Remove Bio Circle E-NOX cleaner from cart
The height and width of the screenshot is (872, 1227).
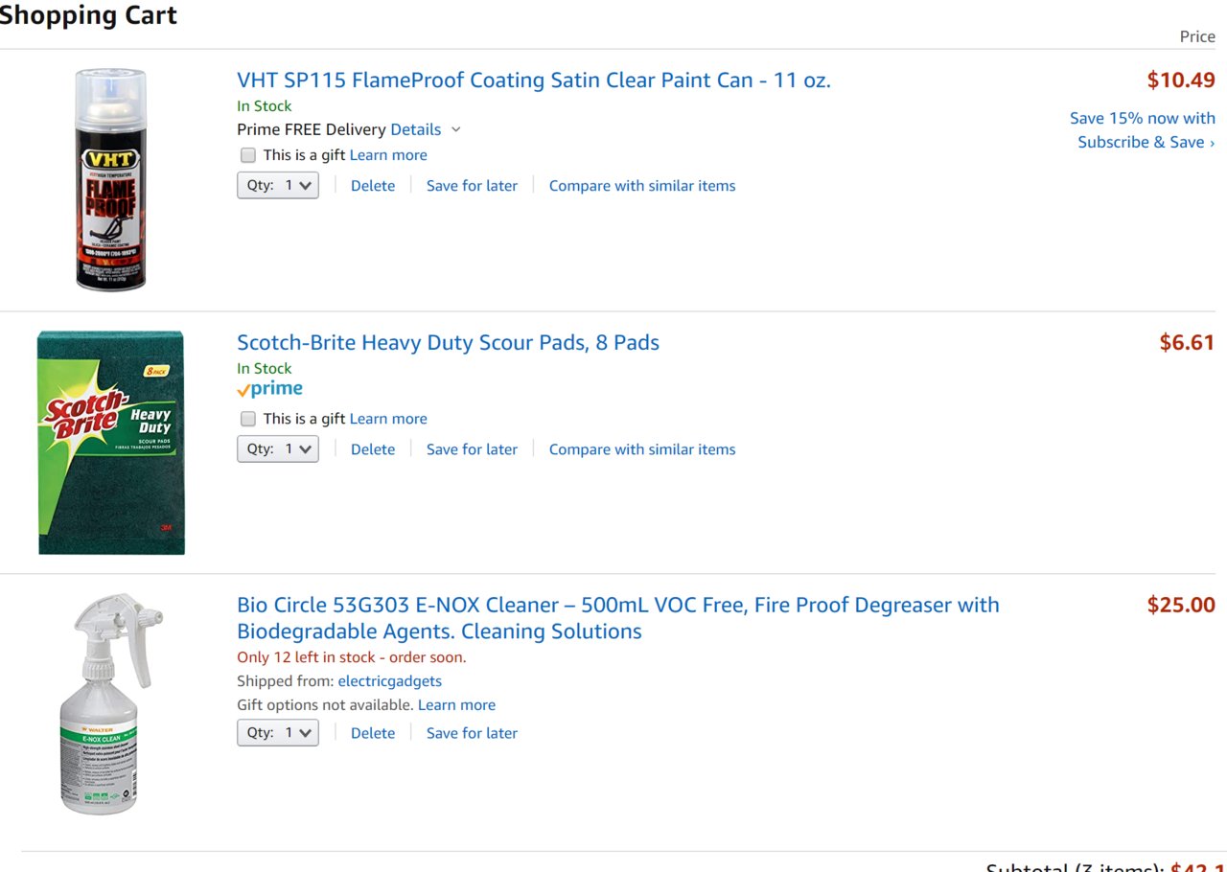click(373, 733)
